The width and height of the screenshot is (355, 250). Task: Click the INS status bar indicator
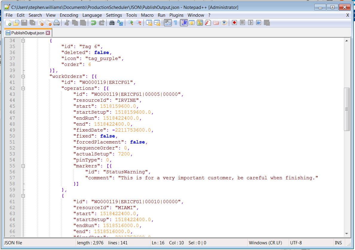(x=338, y=243)
